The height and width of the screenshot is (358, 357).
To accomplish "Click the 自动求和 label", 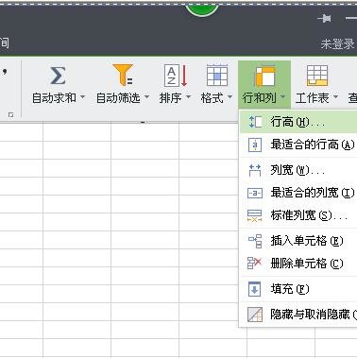I will click(54, 98).
